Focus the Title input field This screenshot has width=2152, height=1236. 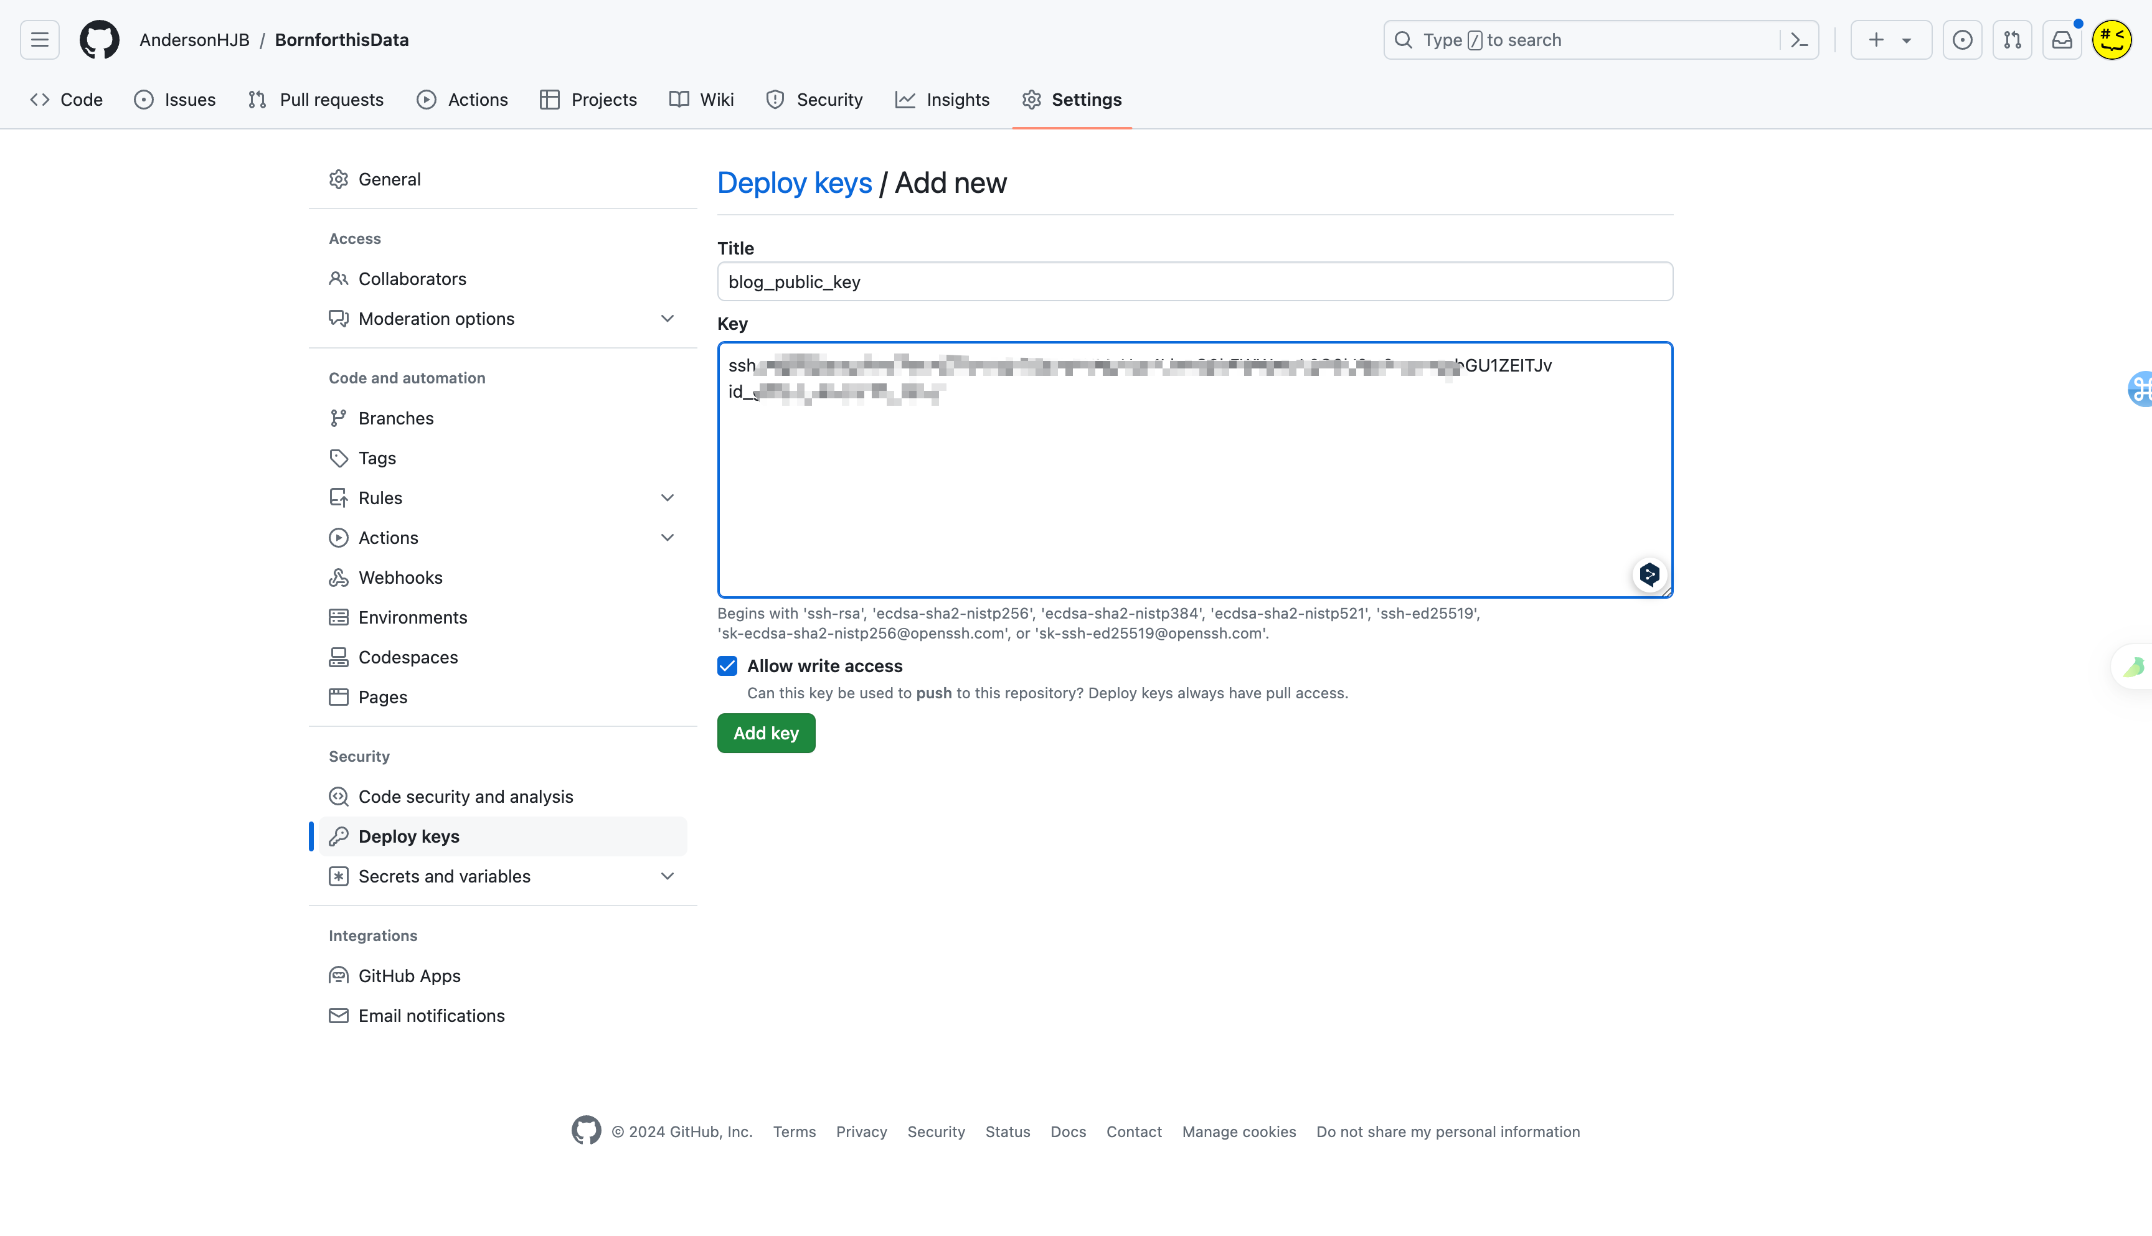coord(1195,282)
